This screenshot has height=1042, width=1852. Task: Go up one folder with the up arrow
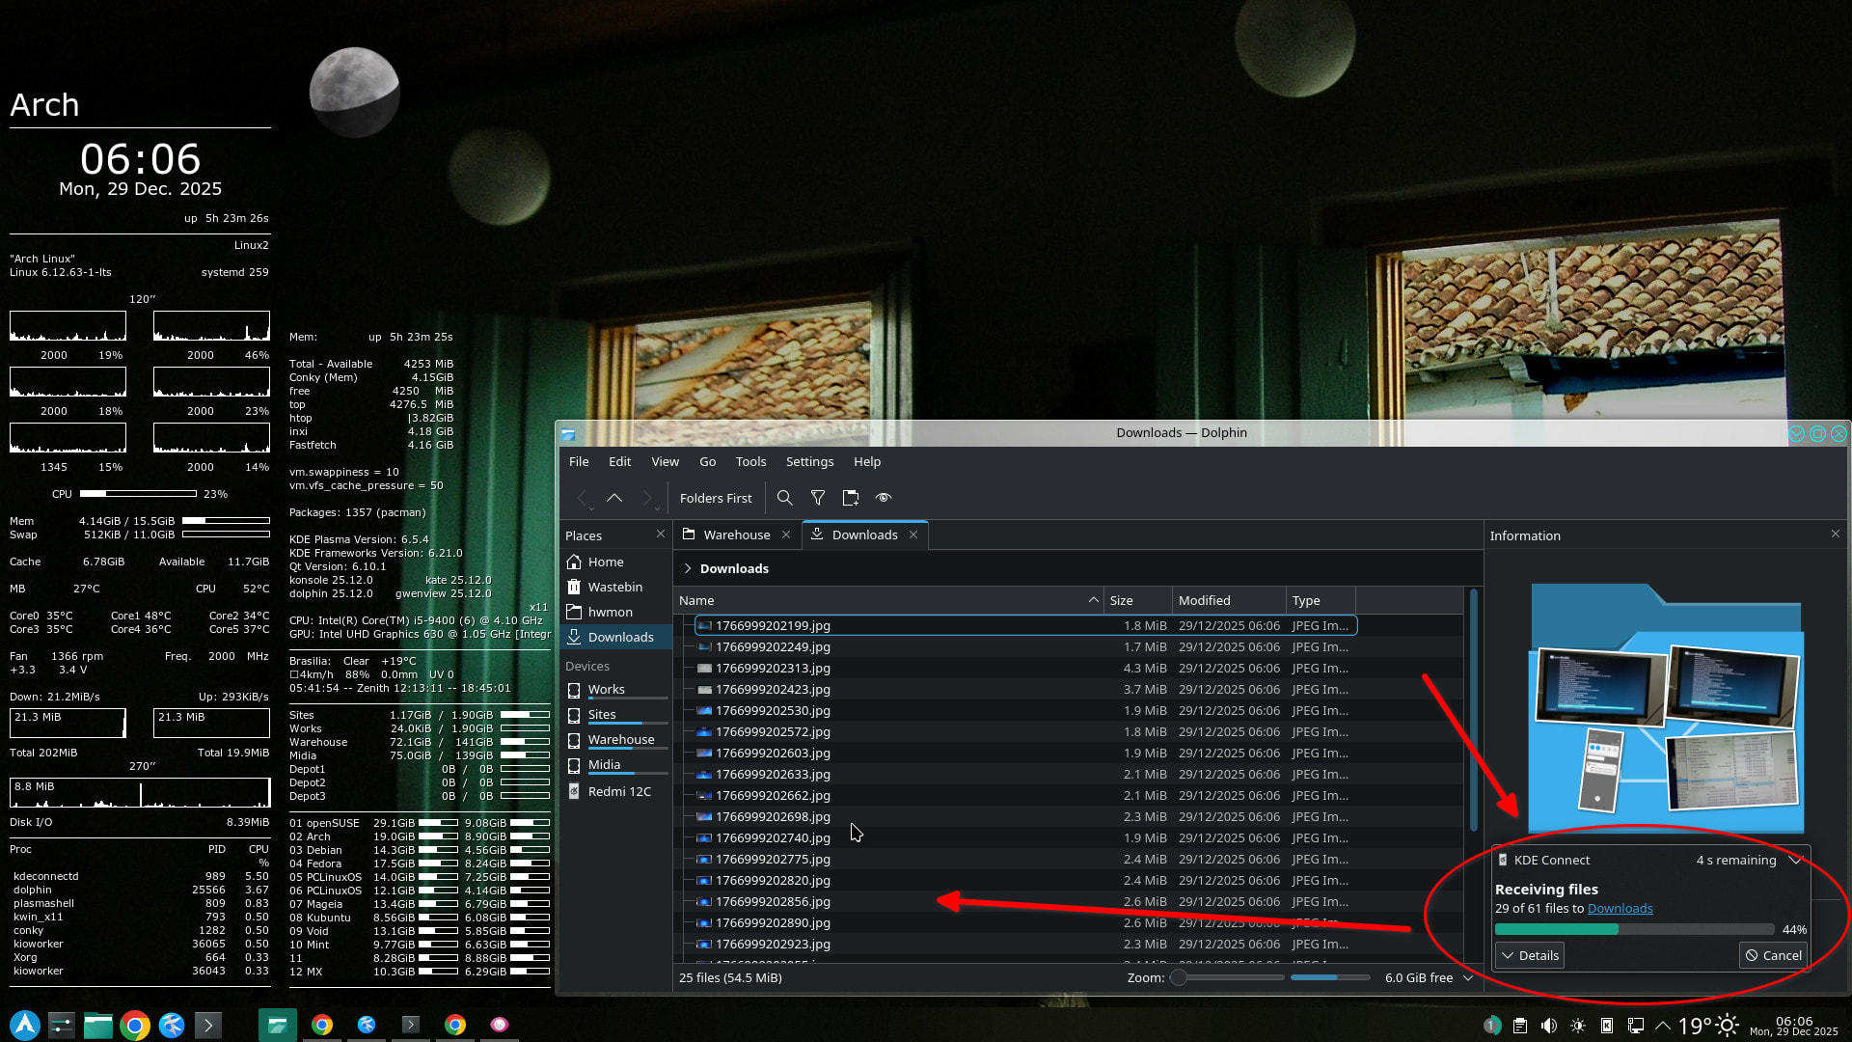click(x=614, y=498)
